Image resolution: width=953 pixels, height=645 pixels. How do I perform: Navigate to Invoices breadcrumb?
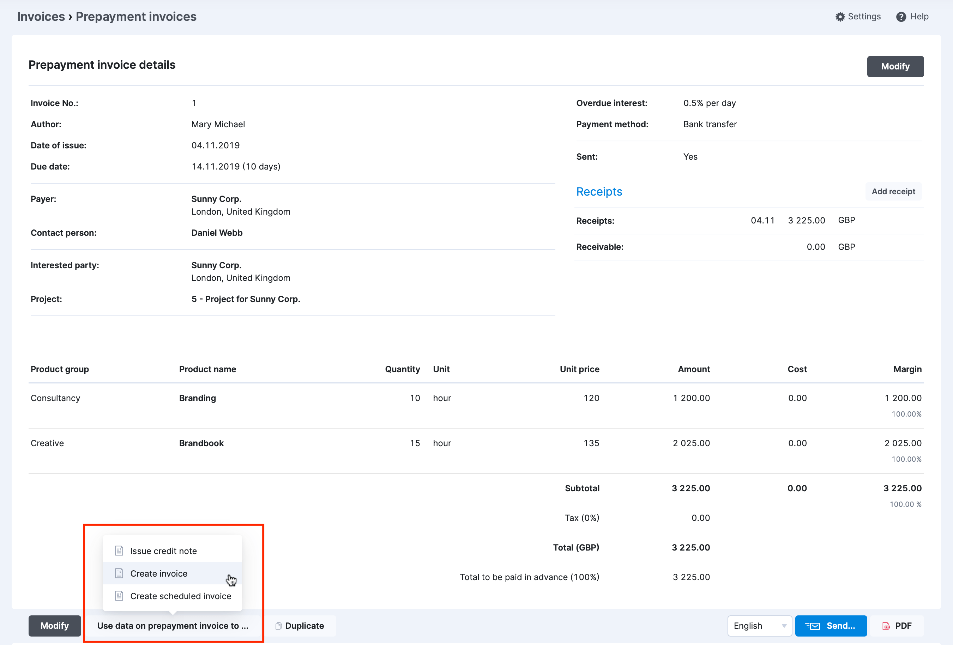coord(41,16)
